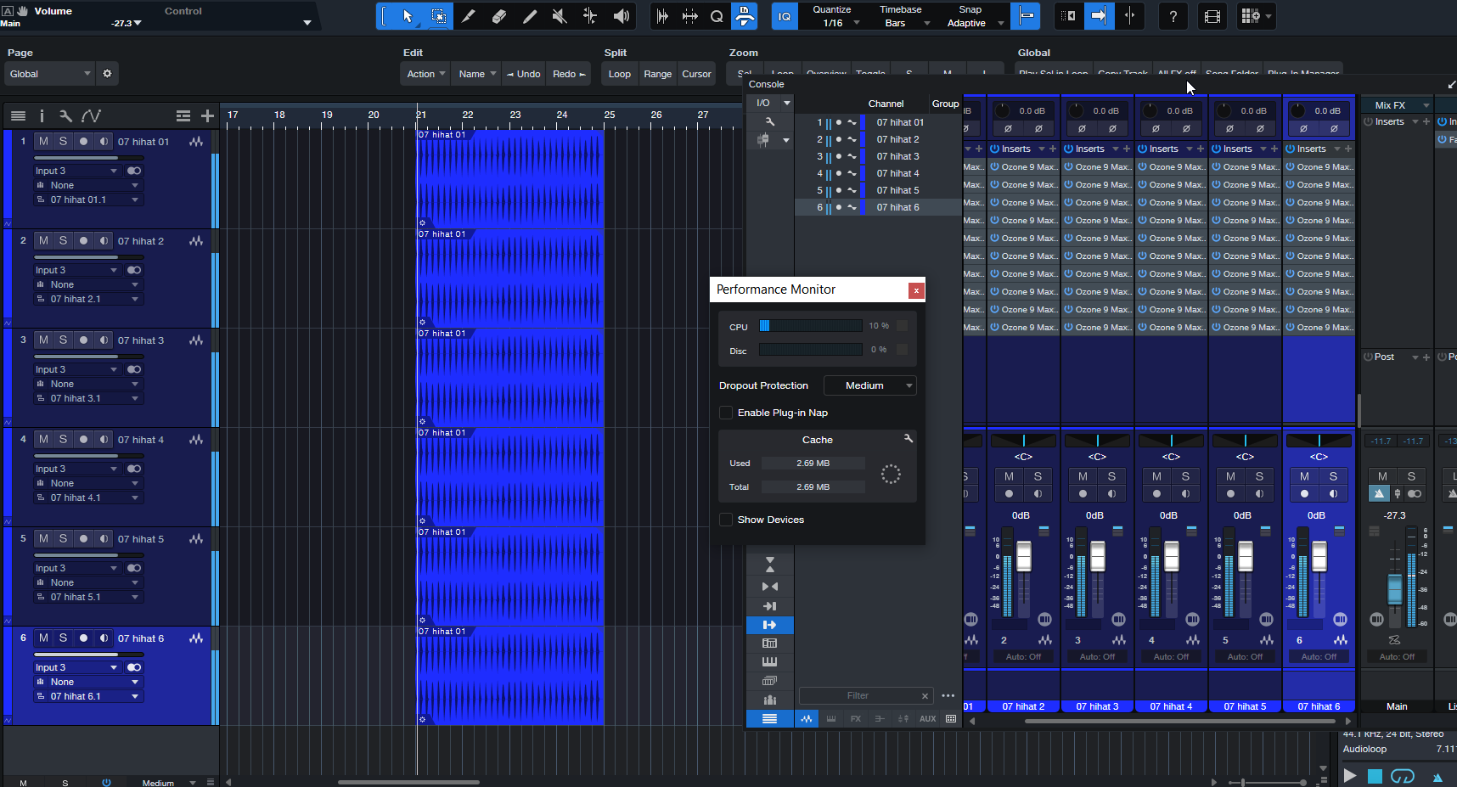Select the Eraser tool
Screen dimensions: 1457x787
pyautogui.click(x=499, y=16)
